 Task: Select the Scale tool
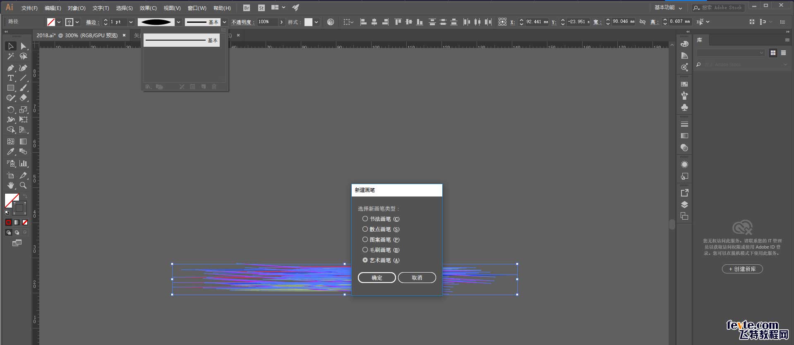tap(24, 110)
